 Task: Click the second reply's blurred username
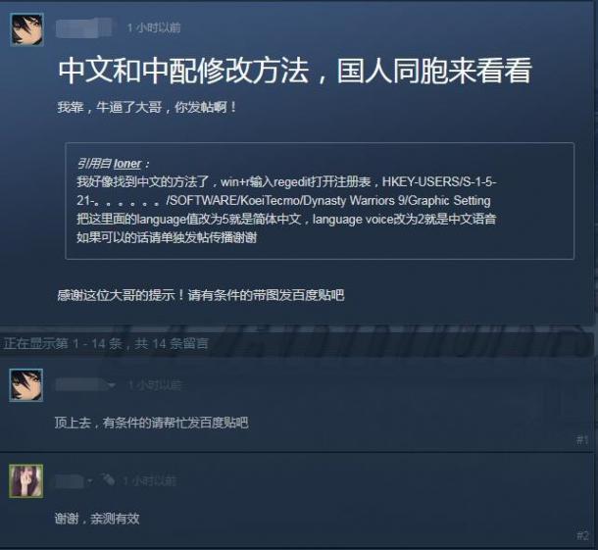pos(70,481)
